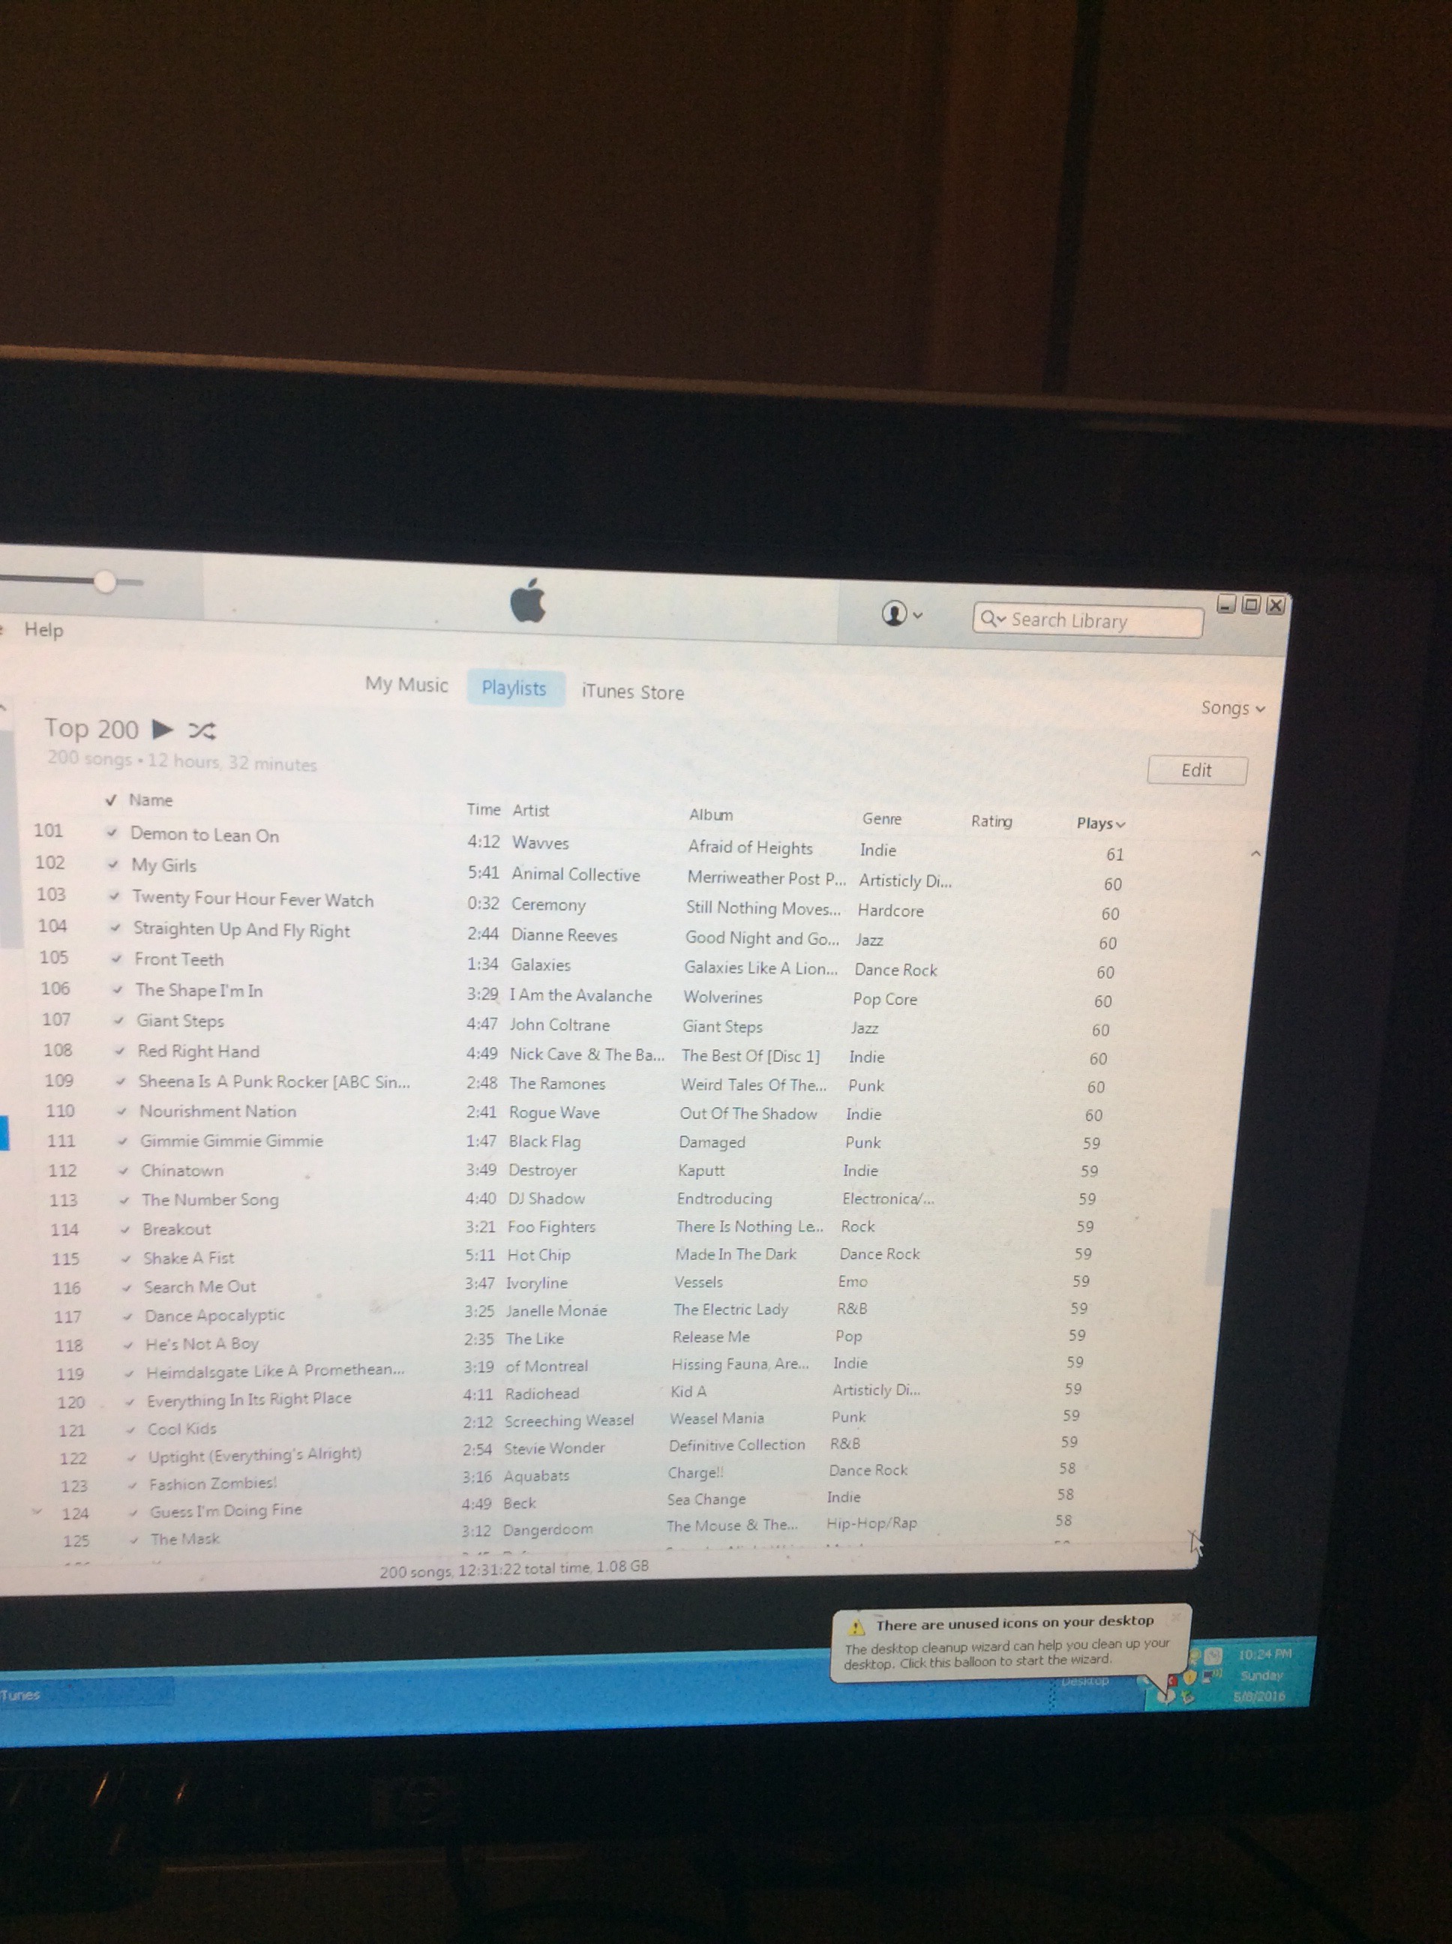Click the checkmark column header icon
This screenshot has width=1452, height=1944.
pos(111,799)
